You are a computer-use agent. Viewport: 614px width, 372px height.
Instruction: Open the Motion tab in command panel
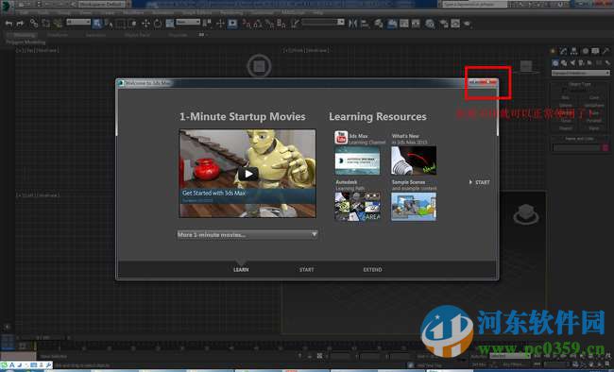coord(585,51)
